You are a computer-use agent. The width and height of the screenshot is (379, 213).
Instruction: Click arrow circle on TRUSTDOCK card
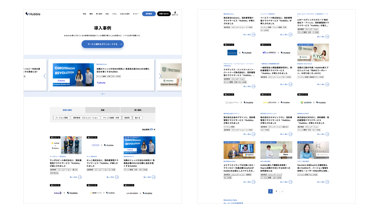tap(327, 84)
